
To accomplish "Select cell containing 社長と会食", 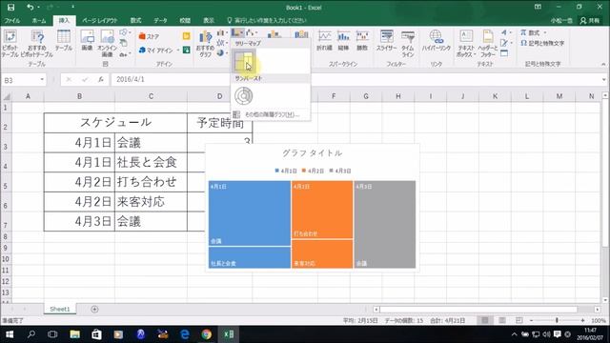I will pyautogui.click(x=151, y=162).
